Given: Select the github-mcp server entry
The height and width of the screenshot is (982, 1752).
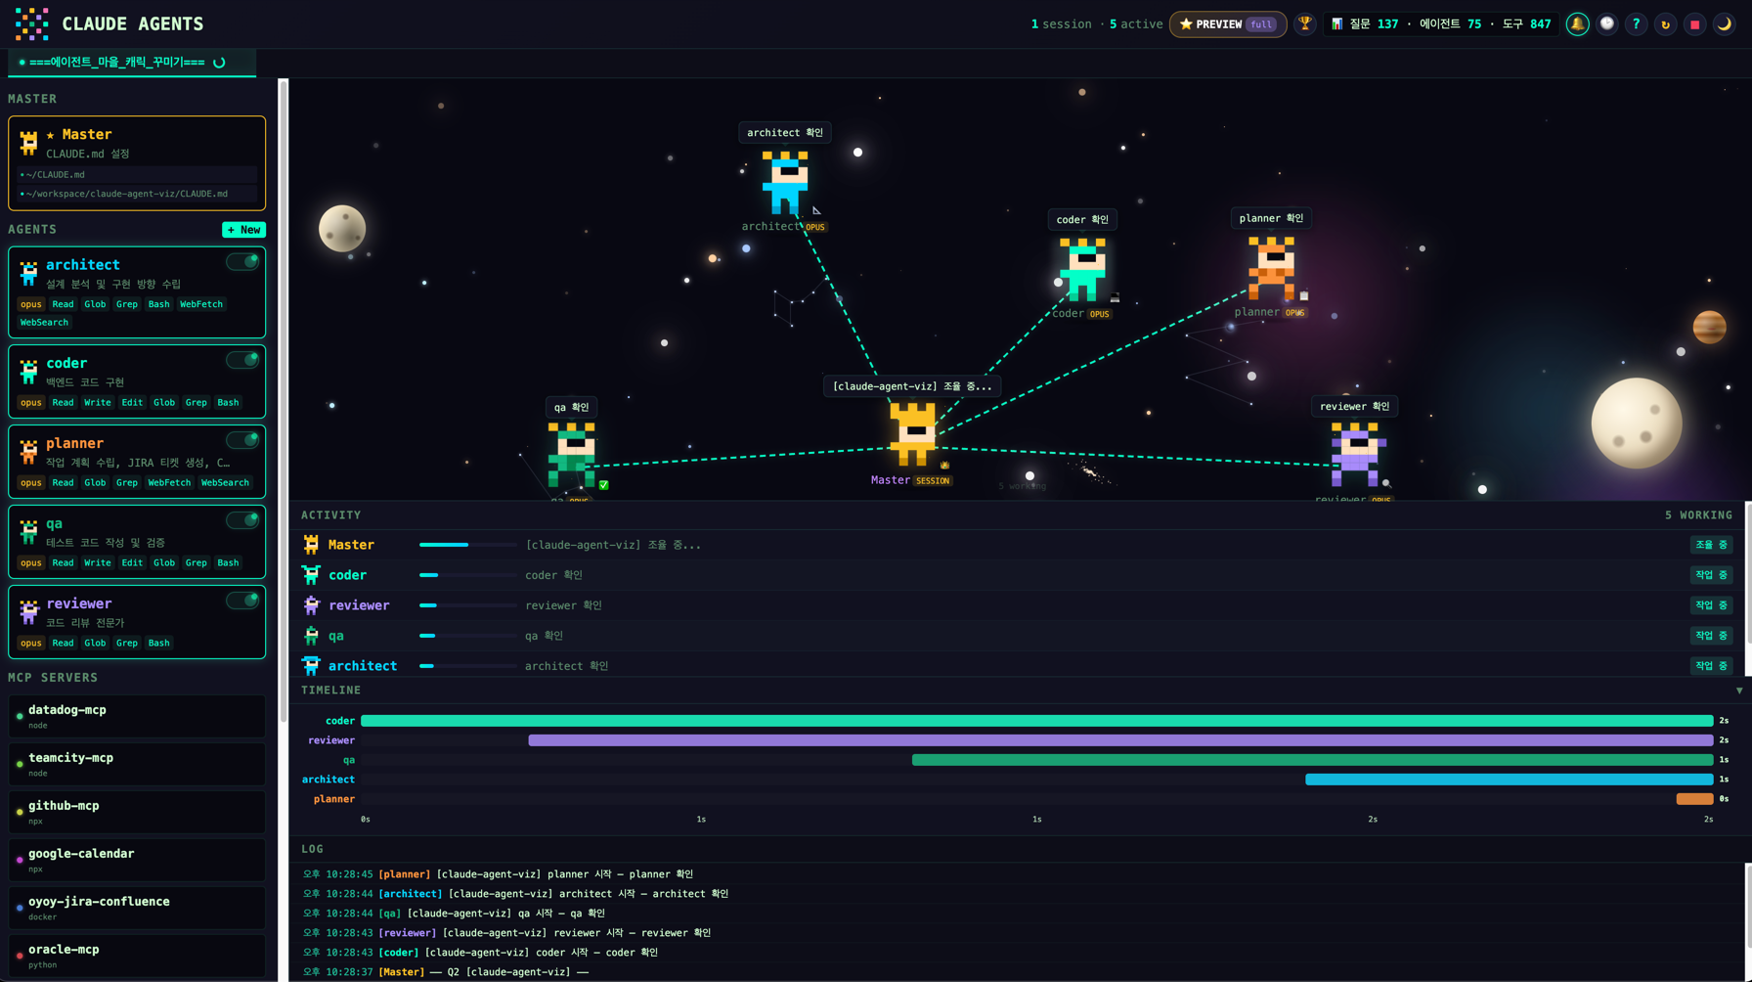Looking at the screenshot, I should 137,812.
